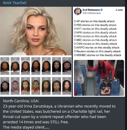The width and height of the screenshot is (127, 130).
Task: Open the mugshot grid image
Action: 36,76
